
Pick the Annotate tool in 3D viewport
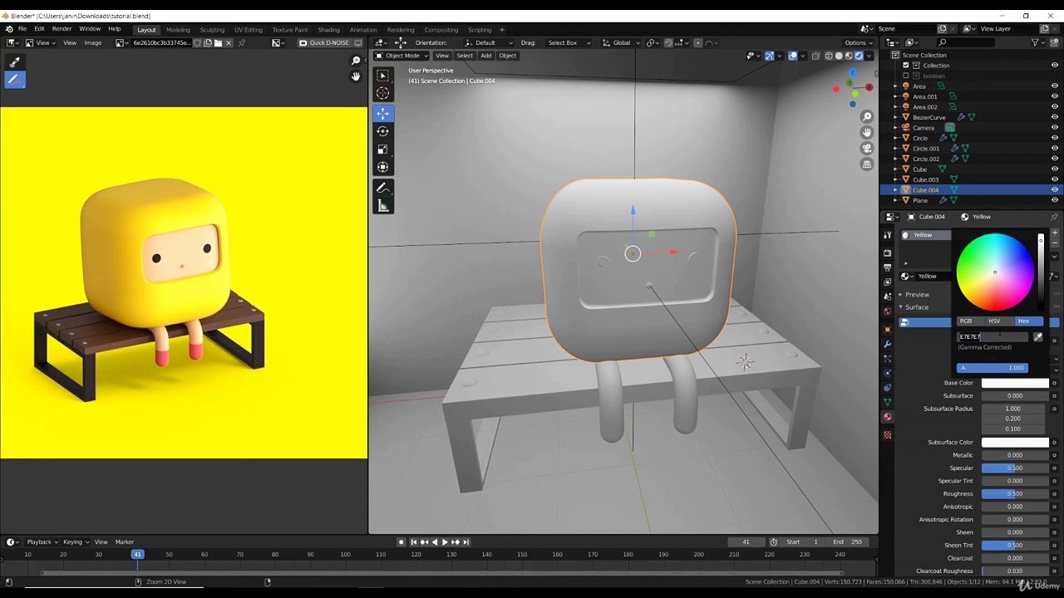click(x=382, y=188)
